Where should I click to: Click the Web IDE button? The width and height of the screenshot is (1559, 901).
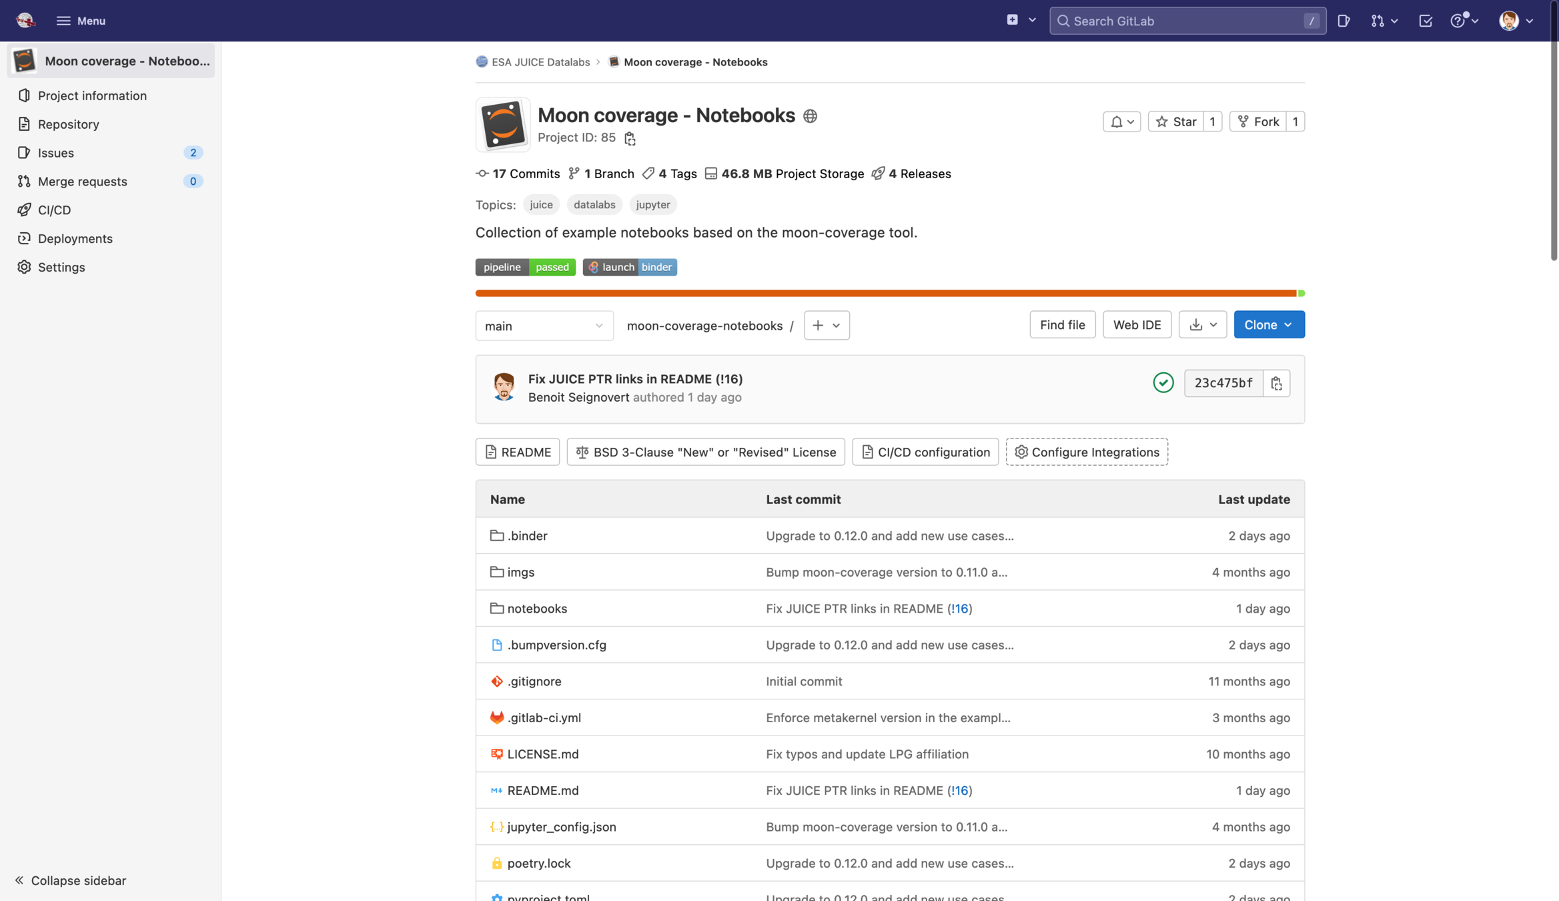(x=1137, y=325)
